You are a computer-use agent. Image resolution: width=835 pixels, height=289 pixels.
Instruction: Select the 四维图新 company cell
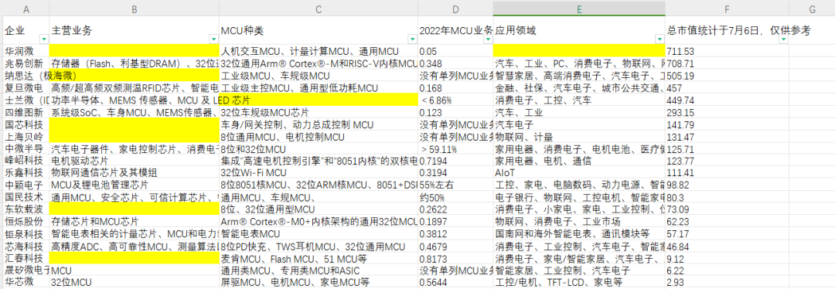click(26, 112)
